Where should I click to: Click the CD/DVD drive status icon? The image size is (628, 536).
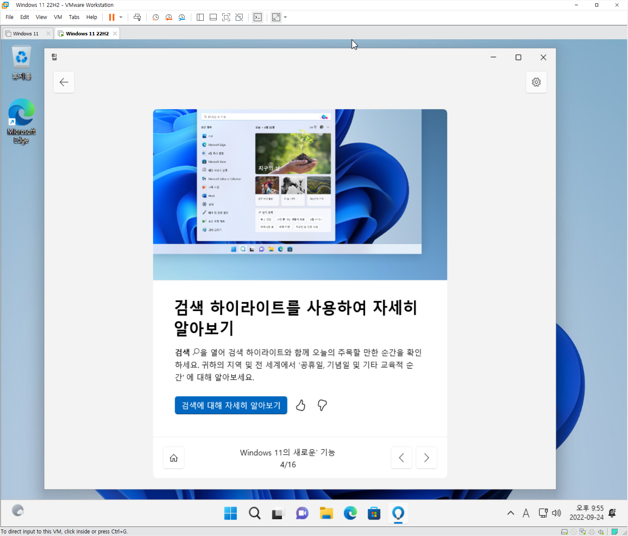tap(573, 532)
